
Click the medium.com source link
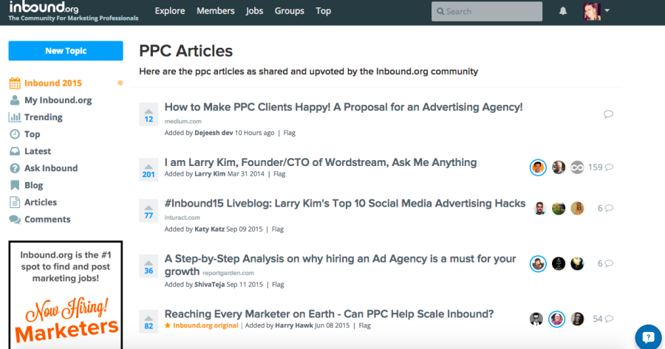[x=183, y=121]
